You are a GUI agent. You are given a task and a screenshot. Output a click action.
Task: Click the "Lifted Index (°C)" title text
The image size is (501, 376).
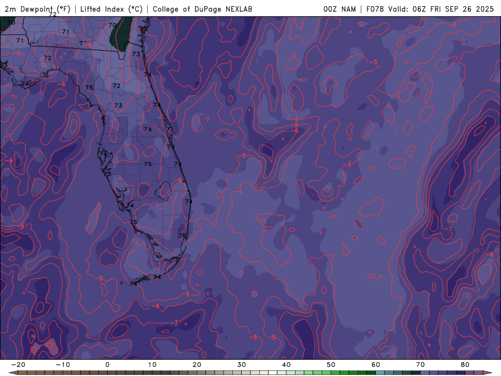coord(111,9)
